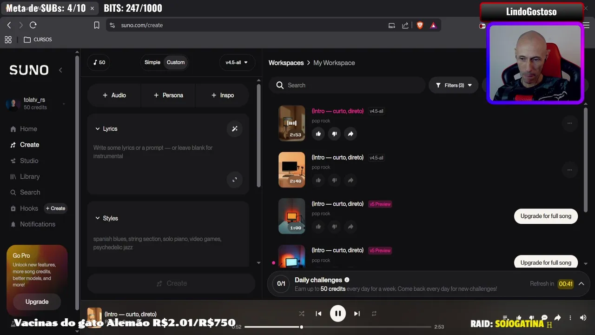Open the tolatv_rs account menu chevron
595x335 pixels.
pyautogui.click(x=64, y=104)
